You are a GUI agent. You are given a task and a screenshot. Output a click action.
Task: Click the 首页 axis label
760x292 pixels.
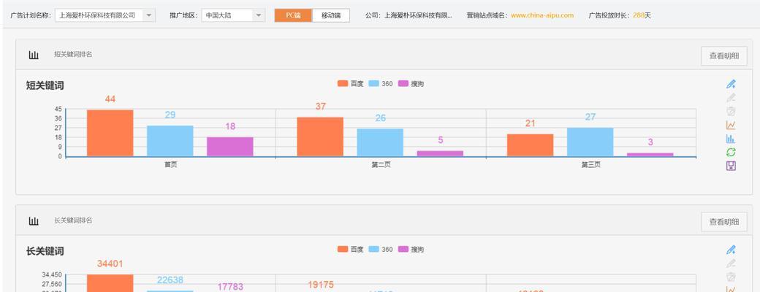tap(170, 165)
